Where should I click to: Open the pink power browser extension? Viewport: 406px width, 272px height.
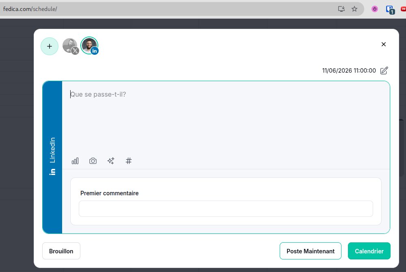click(375, 9)
